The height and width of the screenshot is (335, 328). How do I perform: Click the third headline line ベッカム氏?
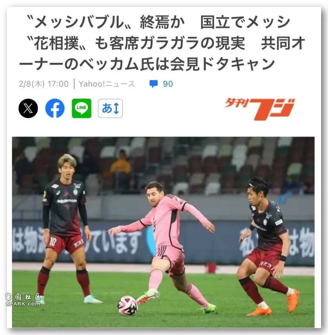point(147,64)
